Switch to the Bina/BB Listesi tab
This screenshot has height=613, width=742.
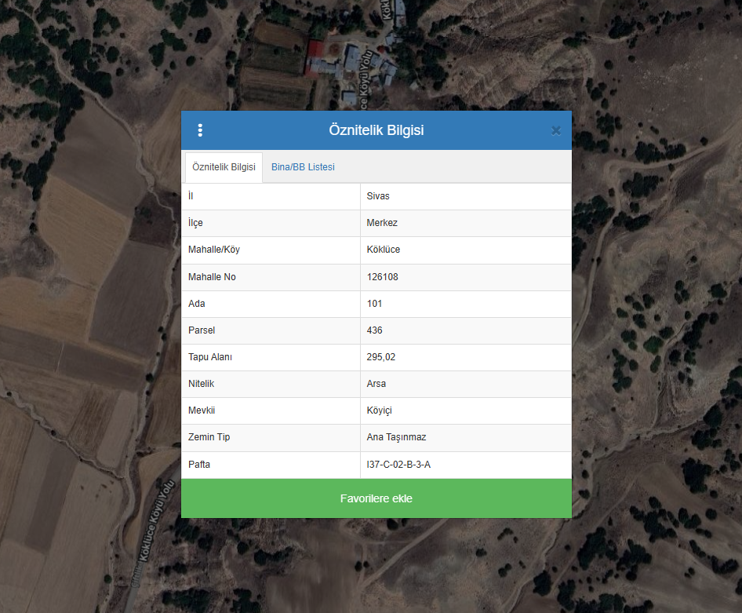(303, 167)
